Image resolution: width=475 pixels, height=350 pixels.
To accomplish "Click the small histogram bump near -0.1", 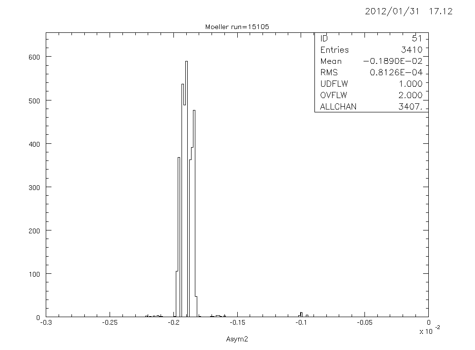I will (x=301, y=315).
